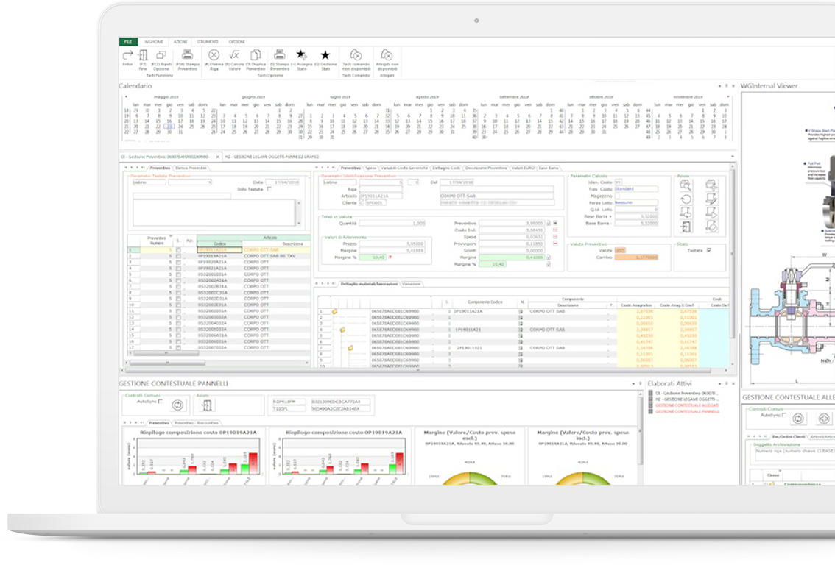The image size is (835, 565).
Task: Click the Entra arrow icon in ribbon
Action: pos(127,54)
